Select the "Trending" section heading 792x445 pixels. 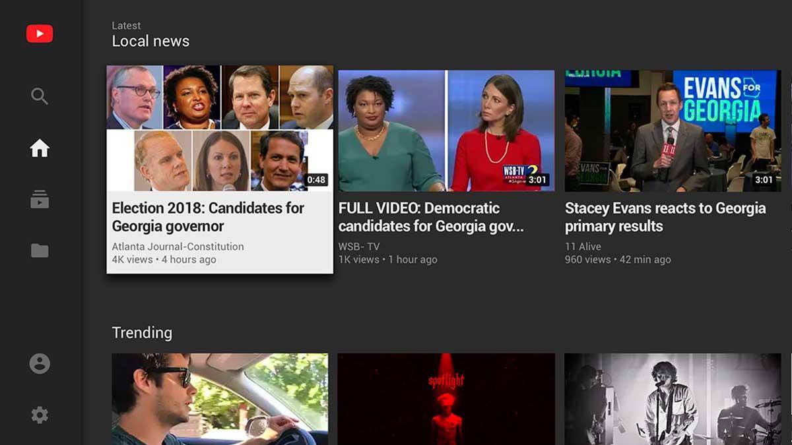[142, 333]
